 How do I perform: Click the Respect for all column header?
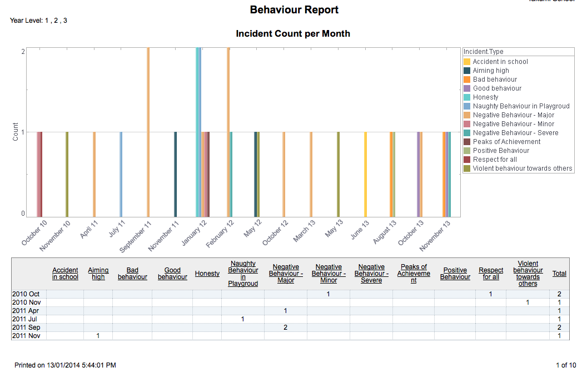pyautogui.click(x=491, y=274)
